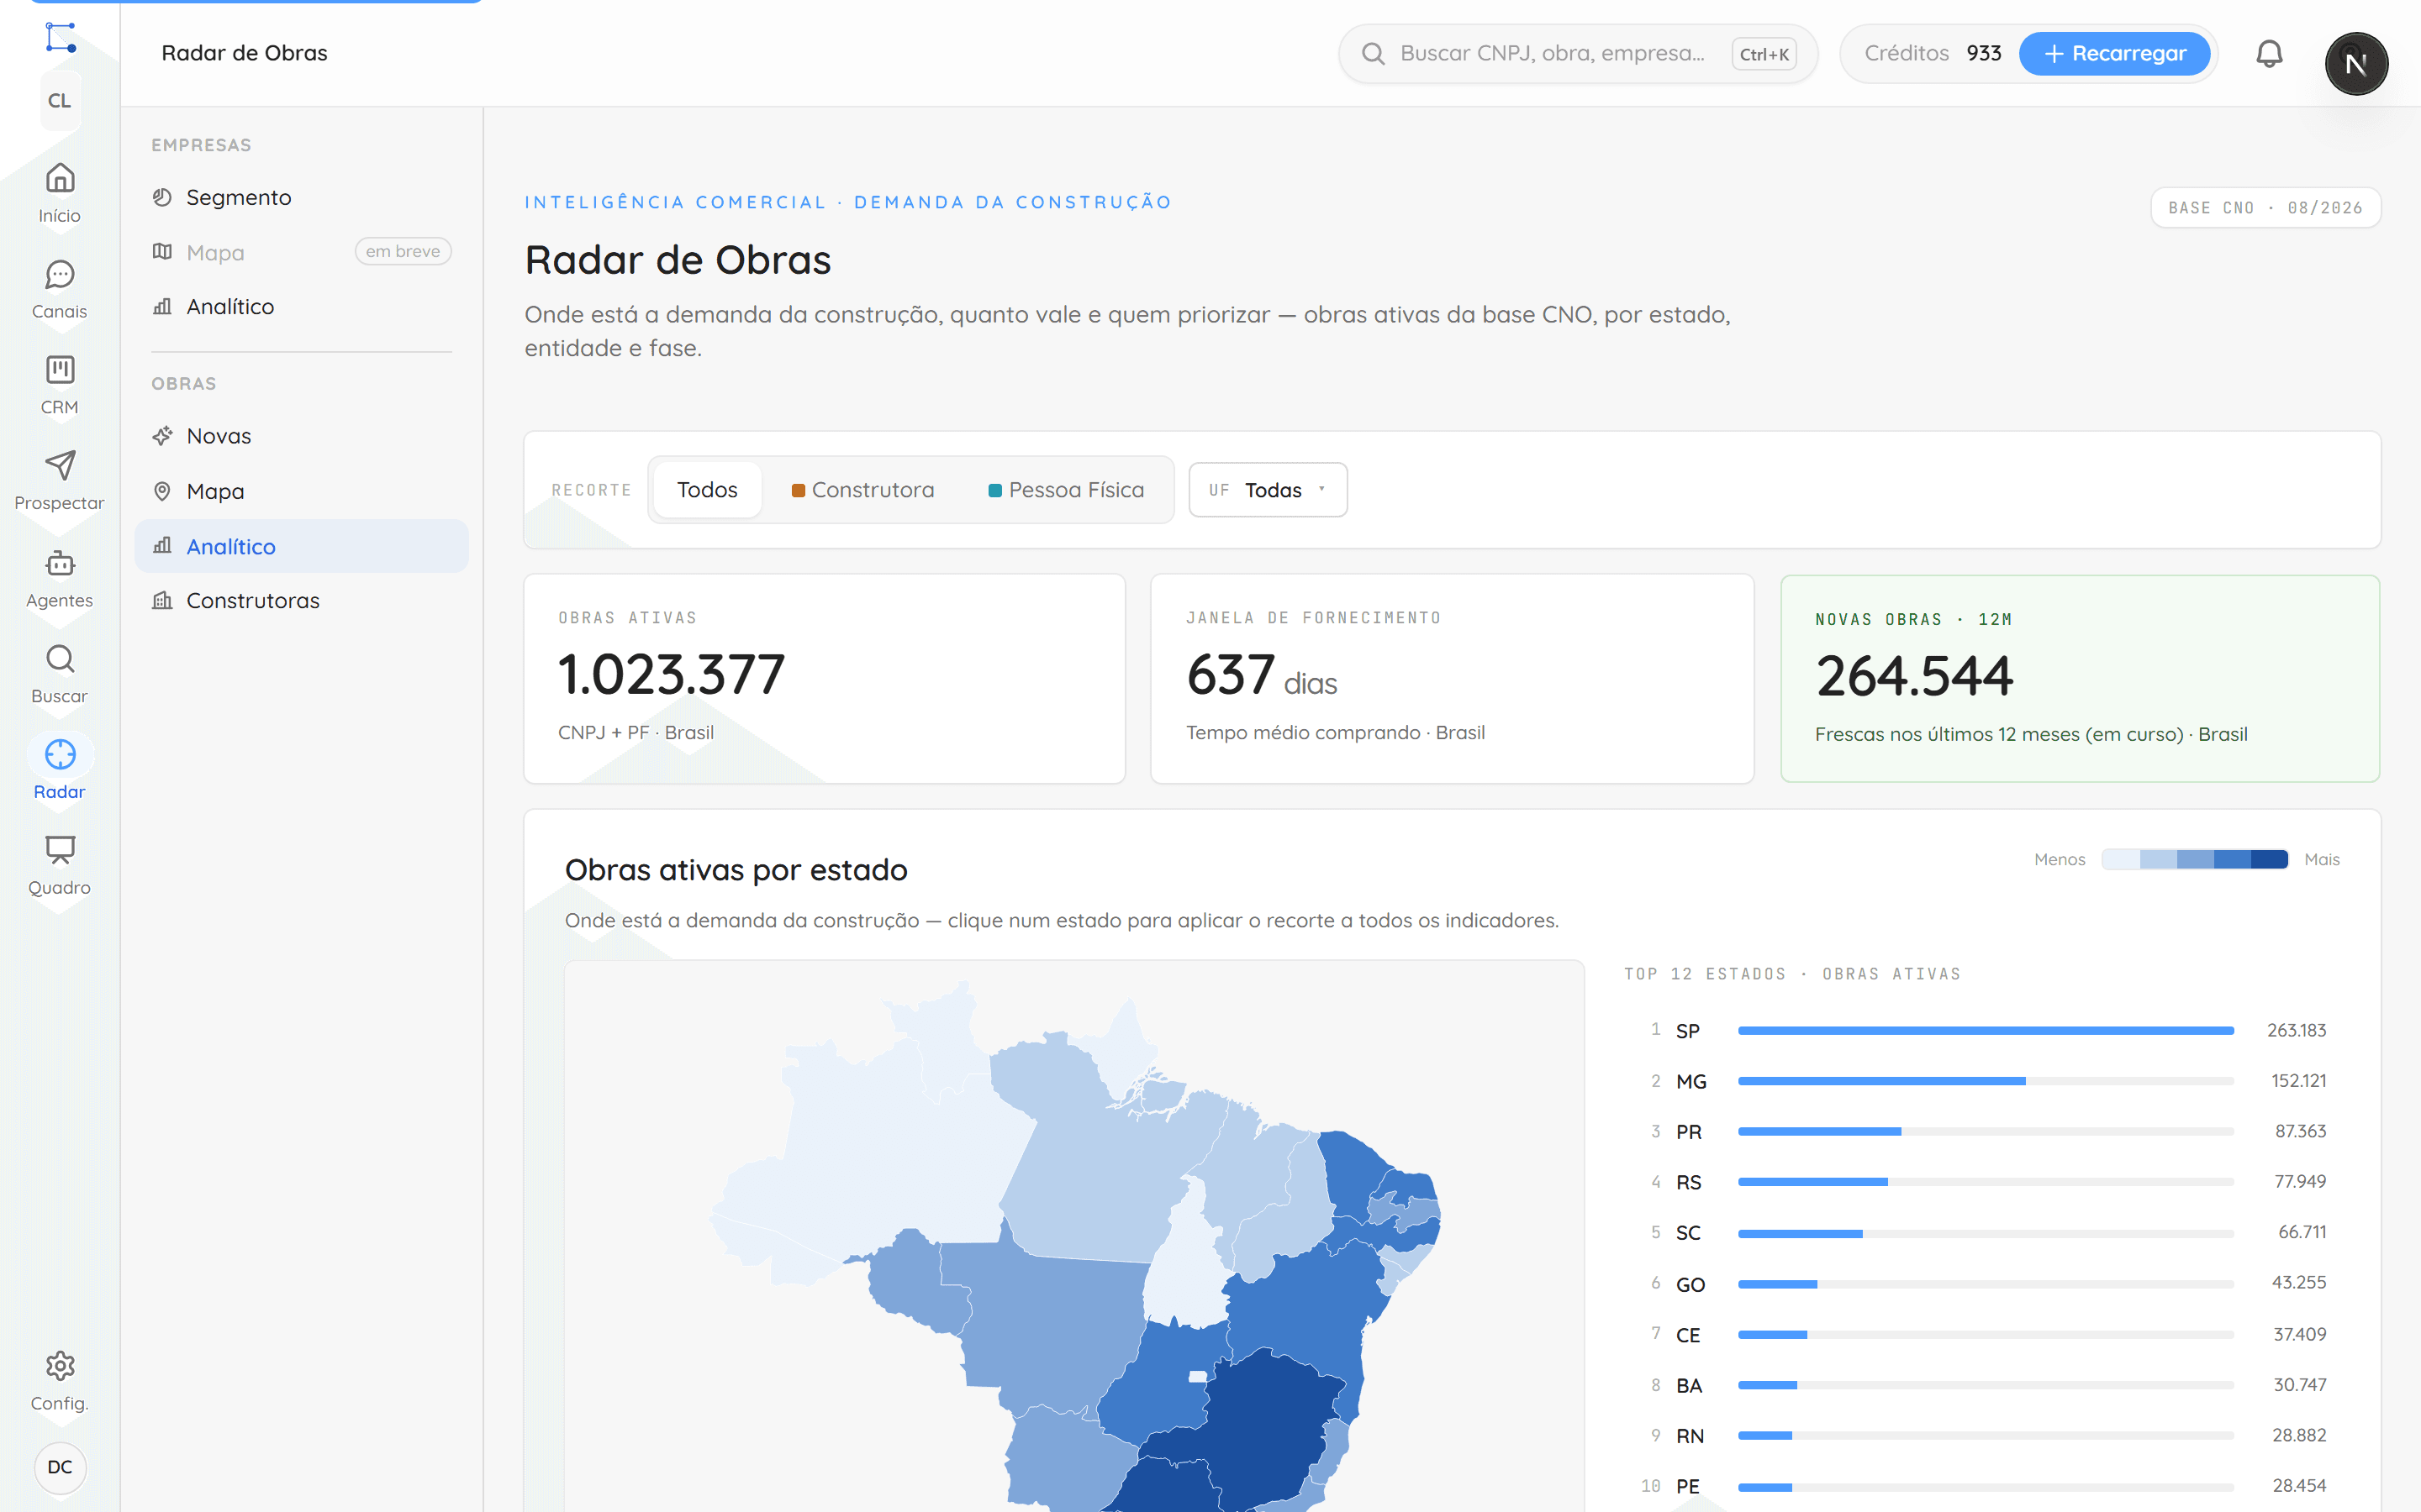The width and height of the screenshot is (2421, 1512).
Task: Focus the Buscar CNPJ search field
Action: pos(1577,54)
